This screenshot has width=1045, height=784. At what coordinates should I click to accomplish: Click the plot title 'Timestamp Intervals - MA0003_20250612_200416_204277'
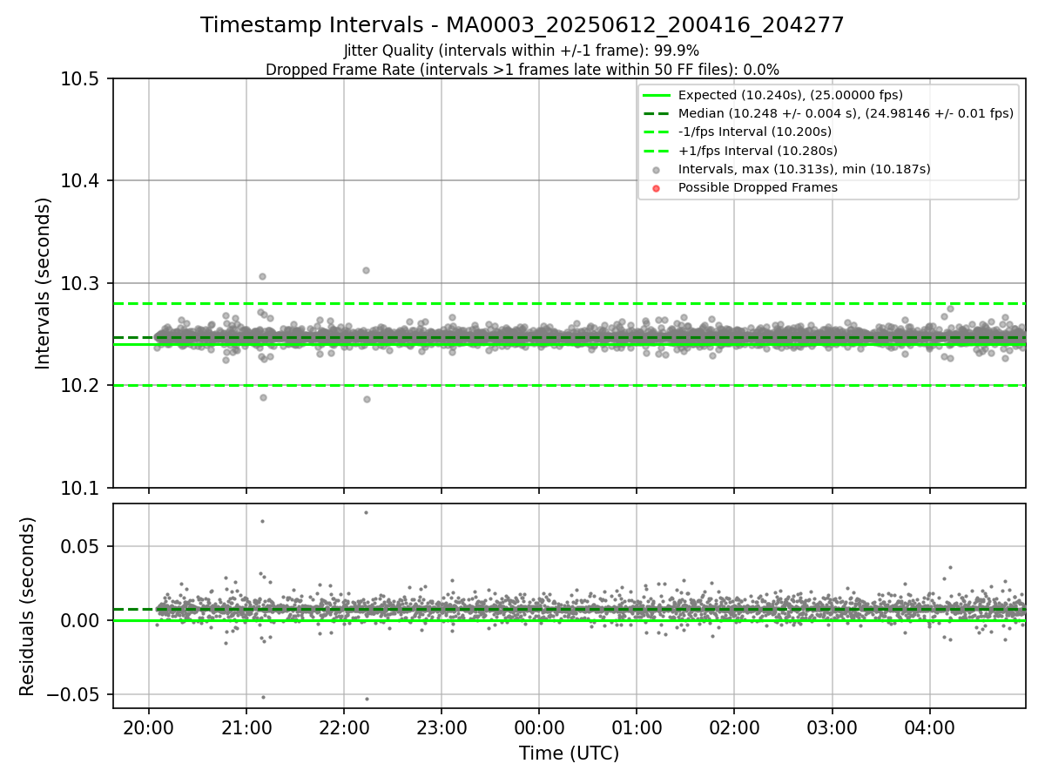(522, 25)
